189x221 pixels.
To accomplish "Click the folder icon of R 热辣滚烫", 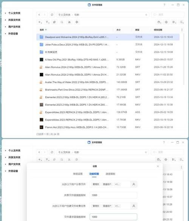I will [x=41, y=52].
